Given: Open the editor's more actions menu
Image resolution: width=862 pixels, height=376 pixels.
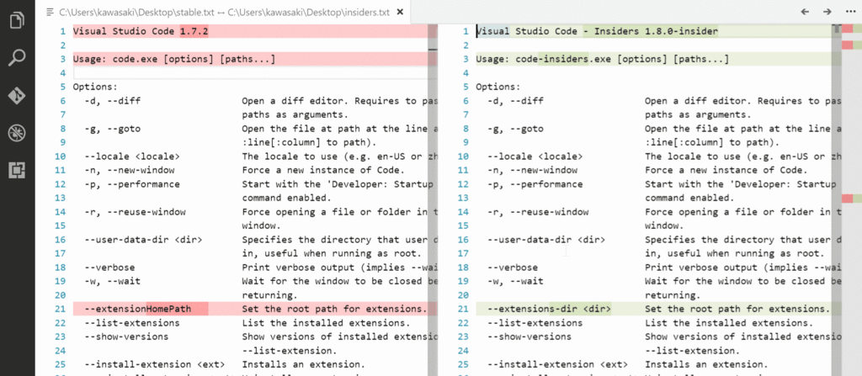Looking at the screenshot, I should pyautogui.click(x=849, y=12).
